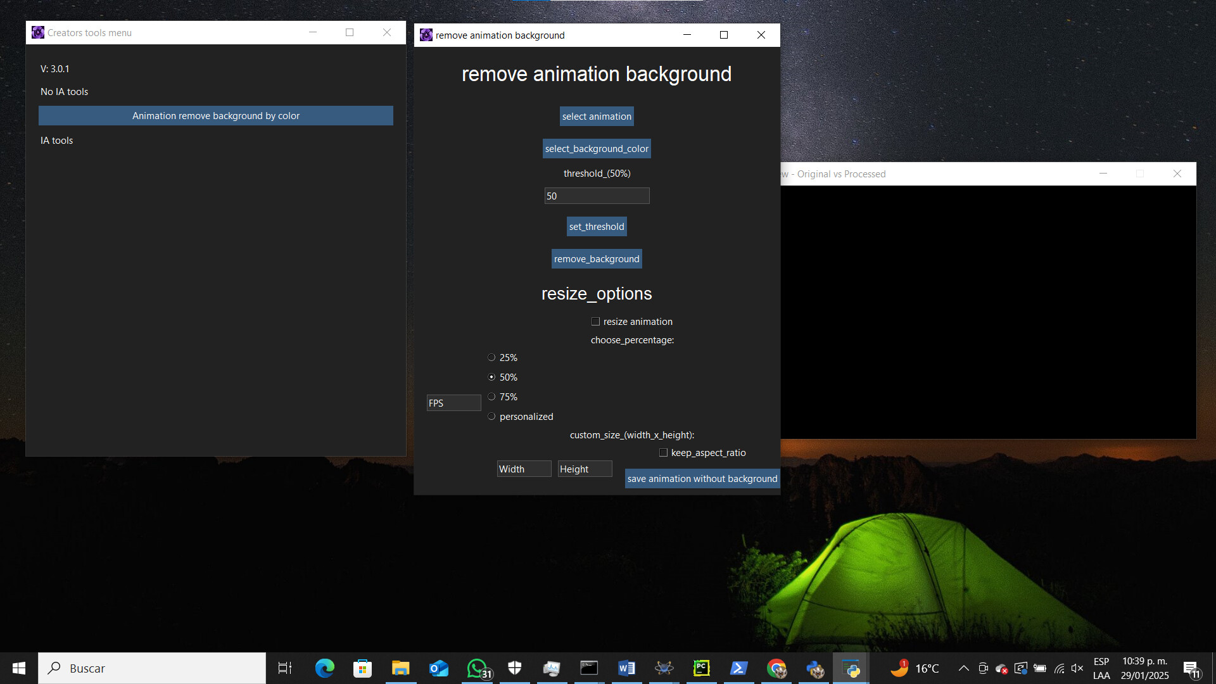Viewport: 1216px width, 684px height.
Task: Enable the resize animation checkbox
Action: [x=595, y=321]
